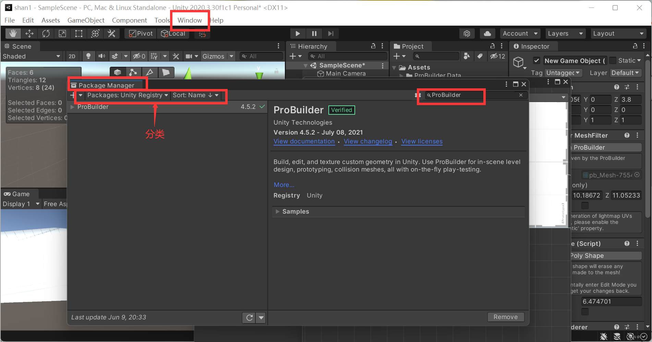Enable 2D mode in Scene view
Image resolution: width=652 pixels, height=342 pixels.
(x=72, y=56)
